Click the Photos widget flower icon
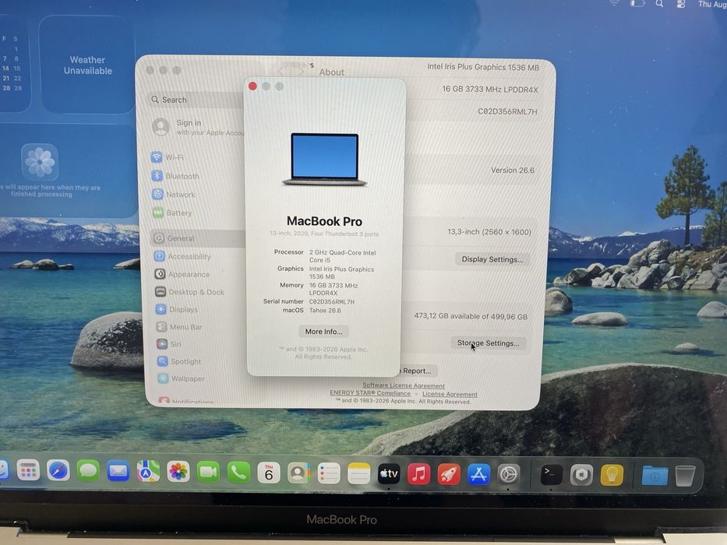727x545 pixels. coord(40,162)
